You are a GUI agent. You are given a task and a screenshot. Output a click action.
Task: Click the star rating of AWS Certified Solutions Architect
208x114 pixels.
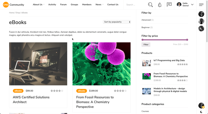[57, 91]
